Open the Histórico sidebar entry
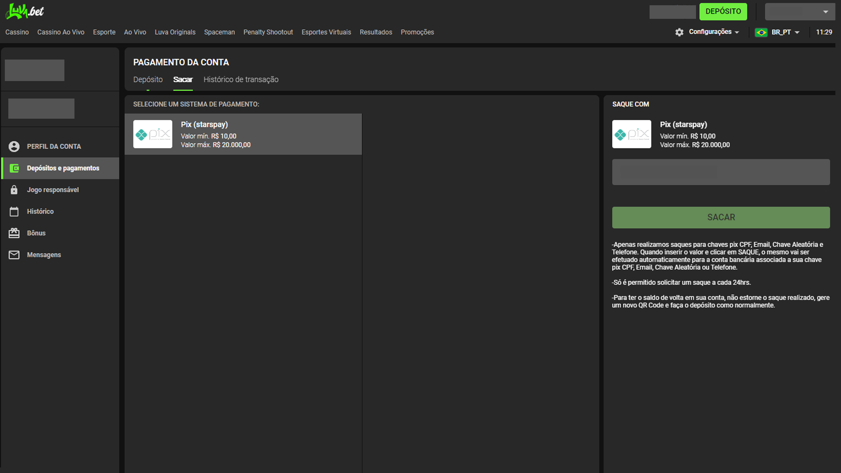The height and width of the screenshot is (473, 841). click(x=60, y=212)
